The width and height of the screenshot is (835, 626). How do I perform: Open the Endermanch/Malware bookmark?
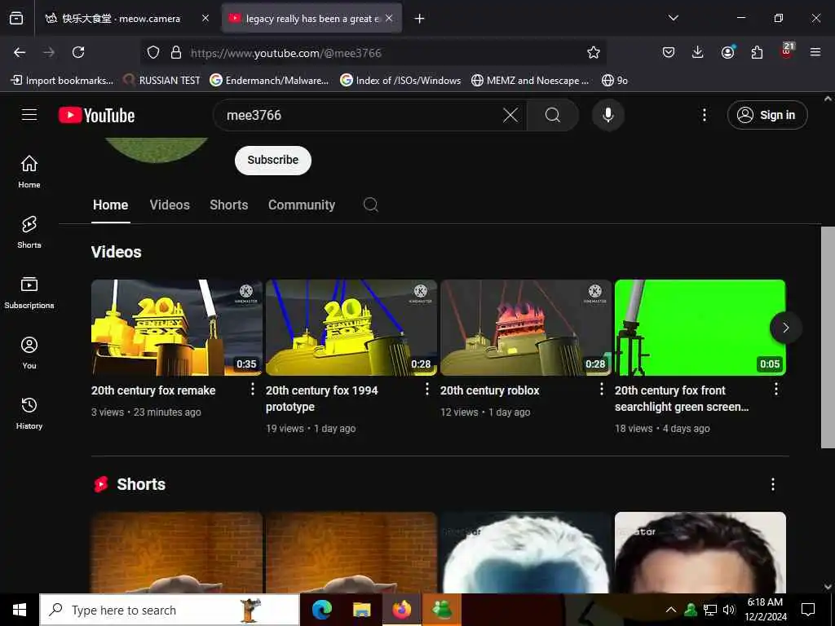(x=269, y=81)
